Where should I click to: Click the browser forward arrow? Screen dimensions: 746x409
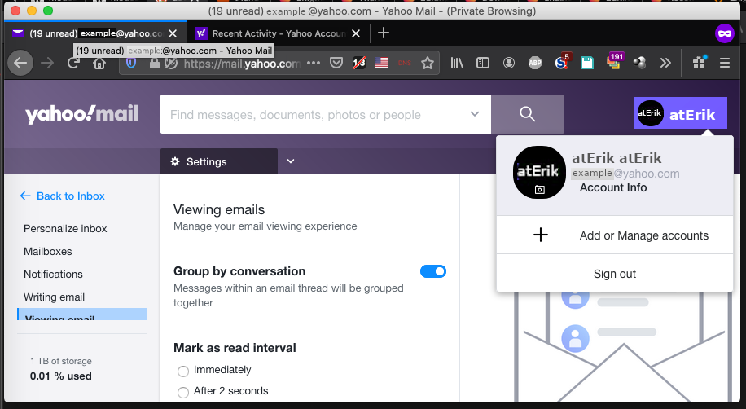(47, 63)
